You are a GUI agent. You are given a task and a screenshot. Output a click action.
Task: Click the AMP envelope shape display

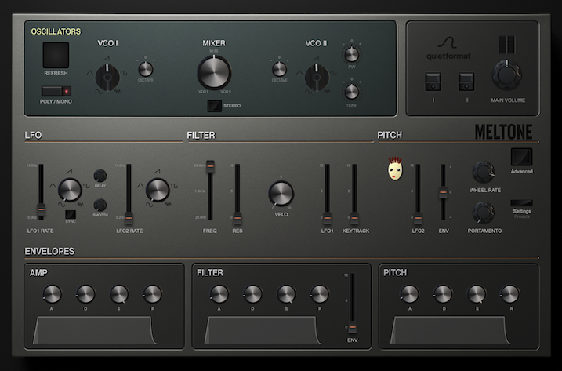pos(94,330)
